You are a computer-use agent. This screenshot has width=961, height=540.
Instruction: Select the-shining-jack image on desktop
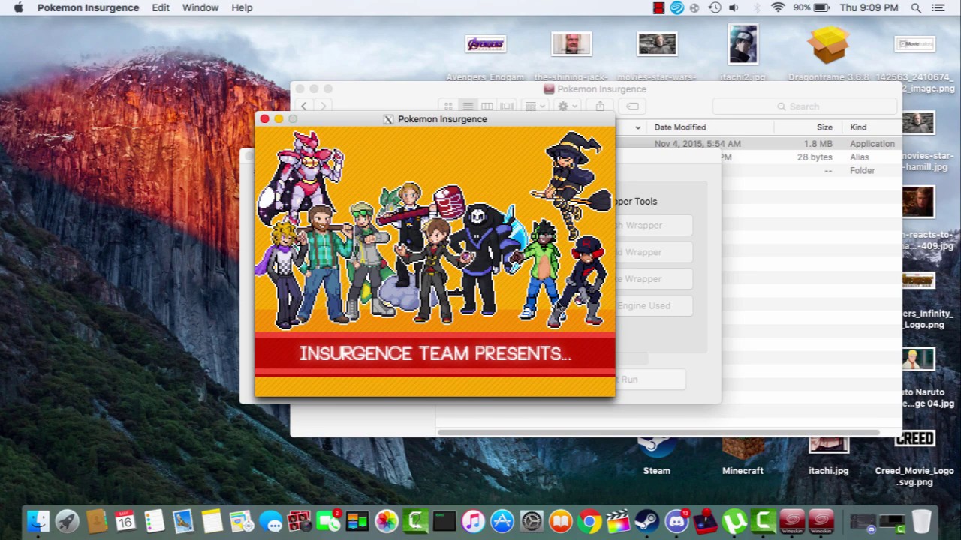pyautogui.click(x=571, y=44)
